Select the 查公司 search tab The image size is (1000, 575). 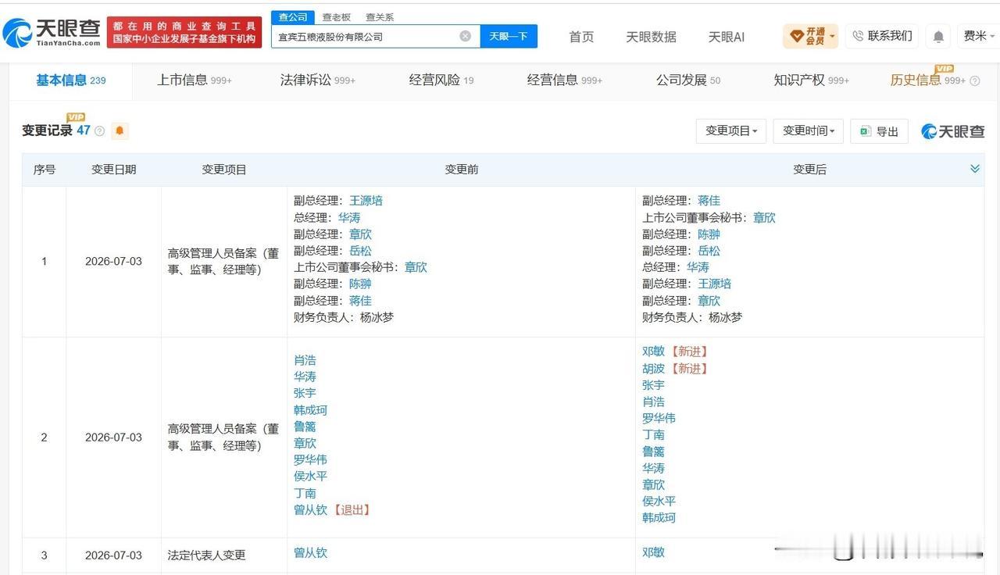point(293,16)
